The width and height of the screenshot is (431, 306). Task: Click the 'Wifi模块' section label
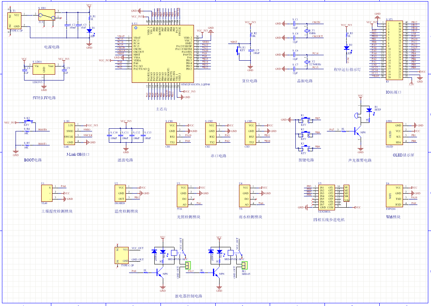coord(393,217)
